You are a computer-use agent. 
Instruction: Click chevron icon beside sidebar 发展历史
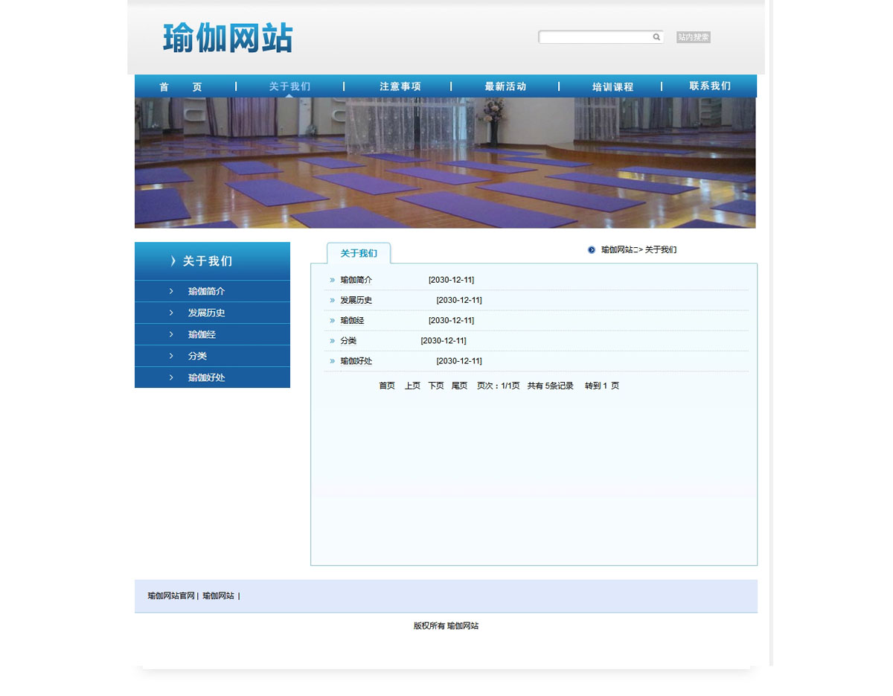[171, 313]
